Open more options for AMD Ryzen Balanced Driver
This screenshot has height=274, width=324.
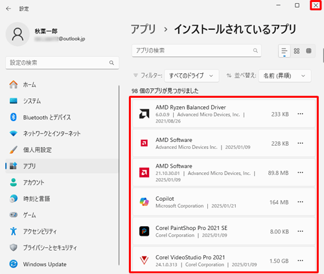(x=300, y=114)
